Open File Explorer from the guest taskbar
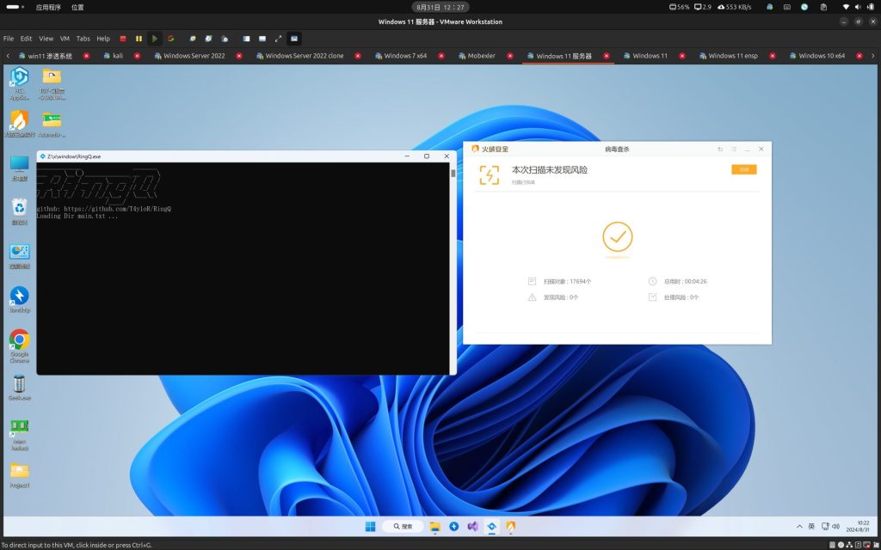This screenshot has height=550, width=881. point(434,527)
